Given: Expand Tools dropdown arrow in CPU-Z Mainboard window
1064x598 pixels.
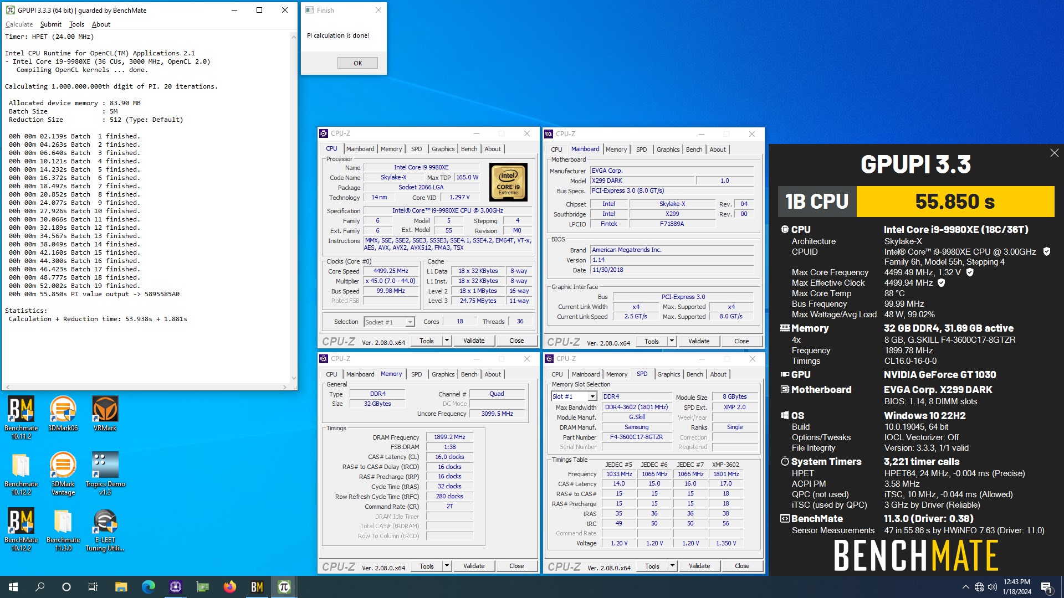Looking at the screenshot, I should pos(672,341).
